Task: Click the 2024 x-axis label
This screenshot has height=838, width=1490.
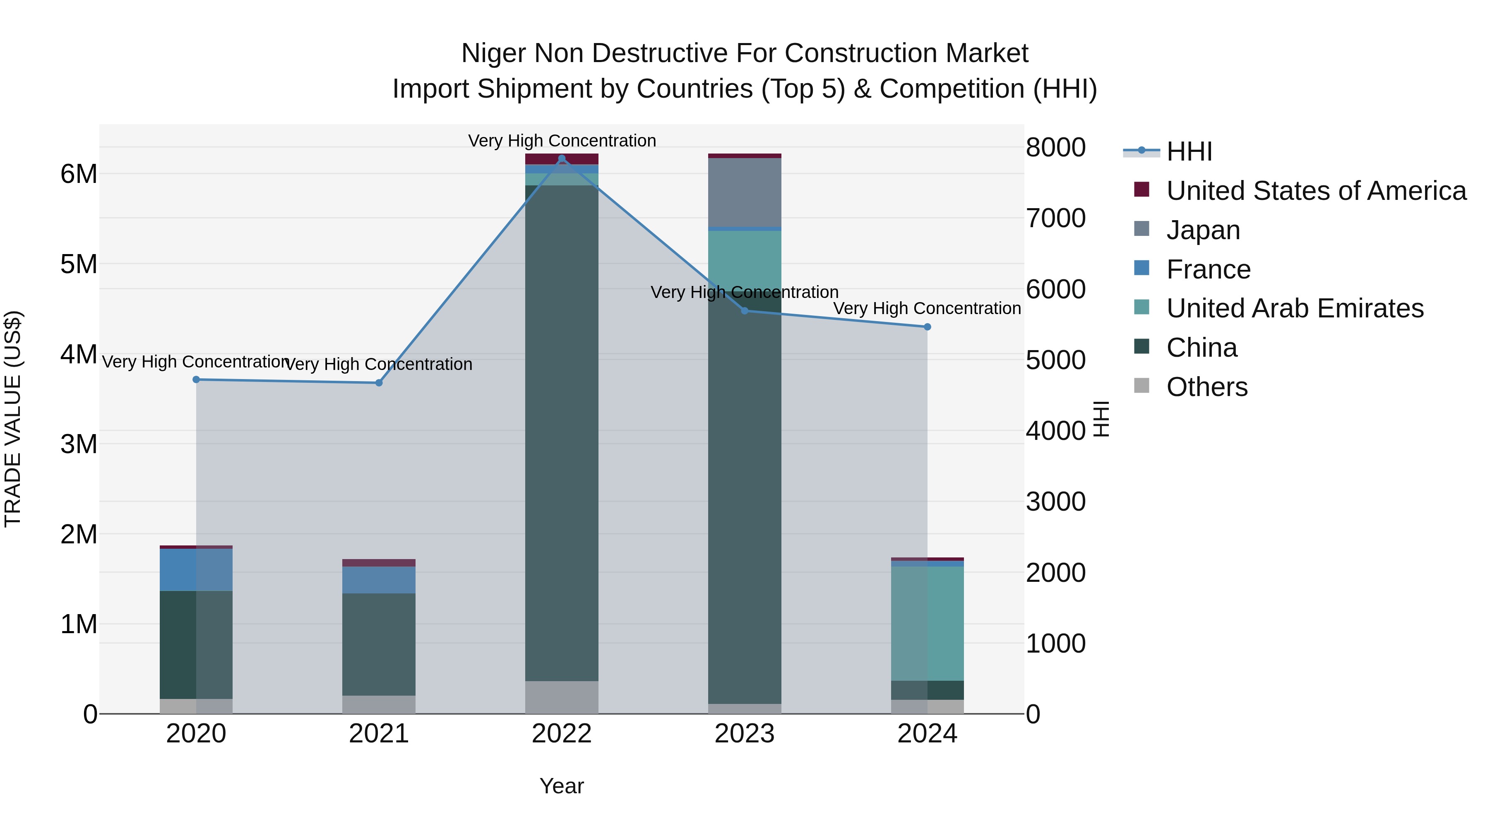Action: coord(927,734)
